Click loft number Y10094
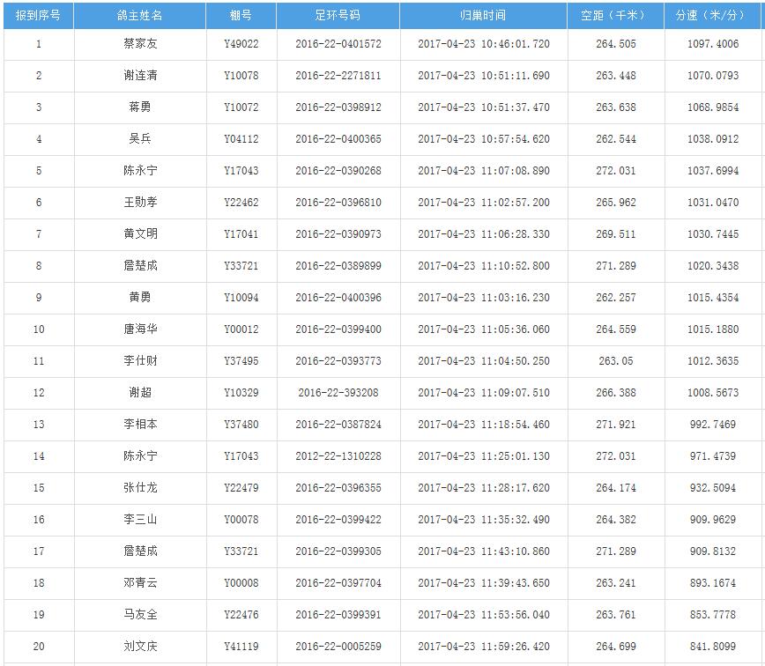The height and width of the screenshot is (666, 765). pyautogui.click(x=241, y=298)
